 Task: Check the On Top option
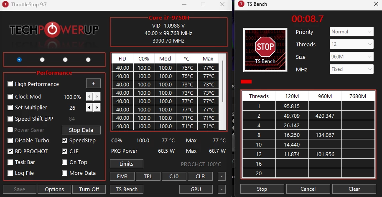pos(64,162)
